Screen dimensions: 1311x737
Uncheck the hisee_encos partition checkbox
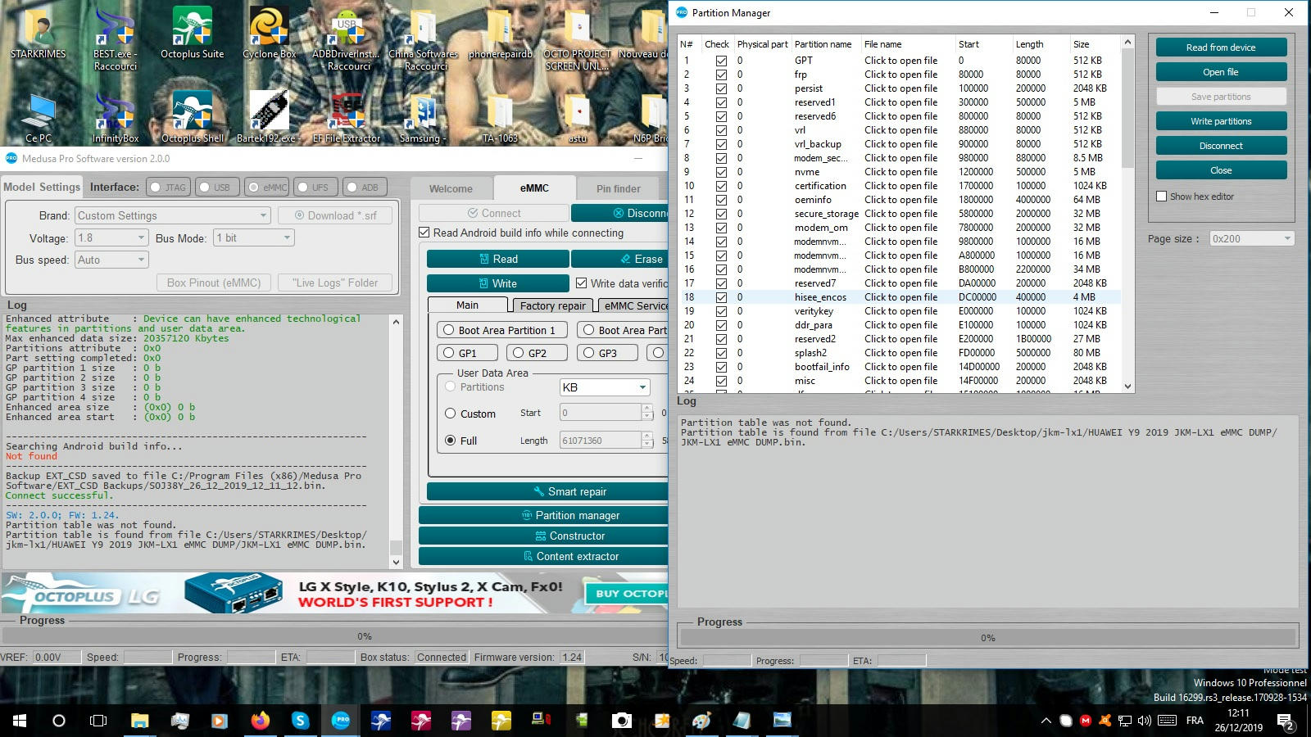pyautogui.click(x=721, y=297)
